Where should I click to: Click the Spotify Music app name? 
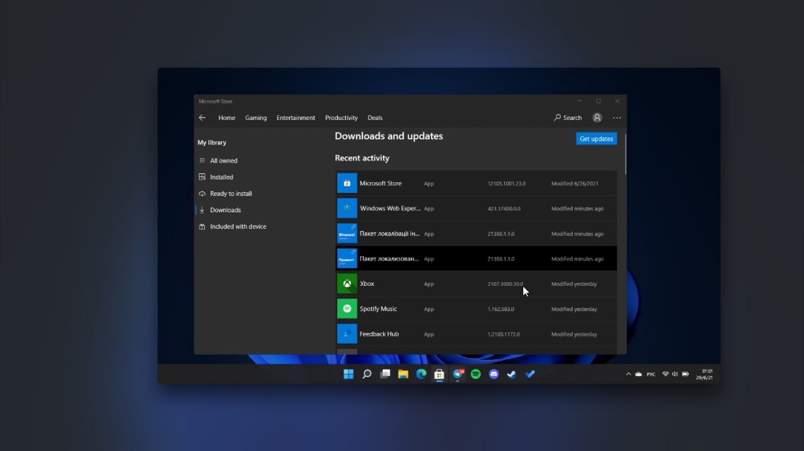tap(378, 309)
